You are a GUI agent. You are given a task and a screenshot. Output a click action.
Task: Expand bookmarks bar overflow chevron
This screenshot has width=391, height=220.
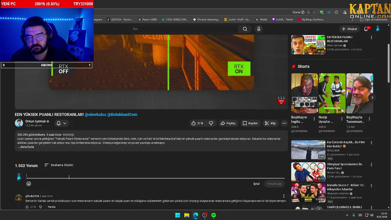pyautogui.click(x=353, y=20)
